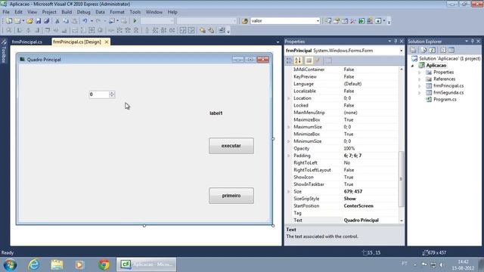Switch Properties grid to Categorized view
This screenshot has width=484, height=272.
click(x=289, y=60)
